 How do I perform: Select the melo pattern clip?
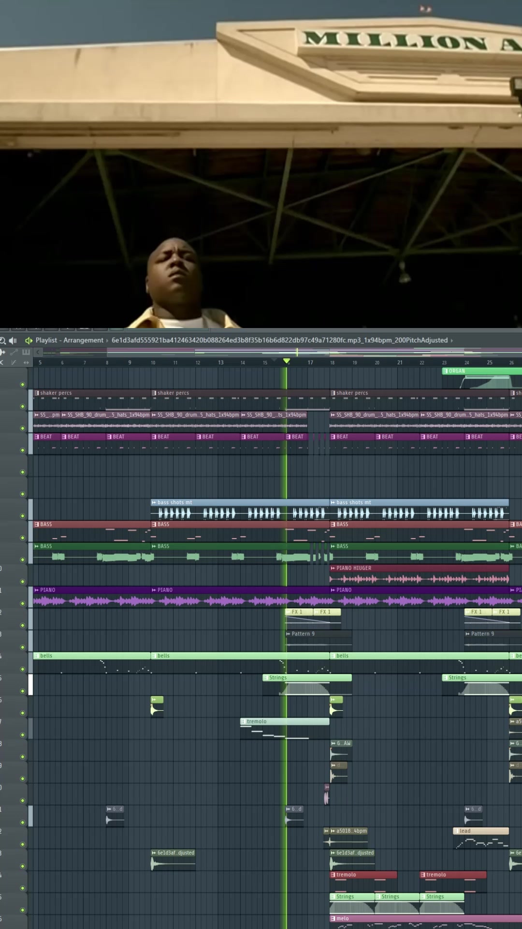tap(426, 922)
